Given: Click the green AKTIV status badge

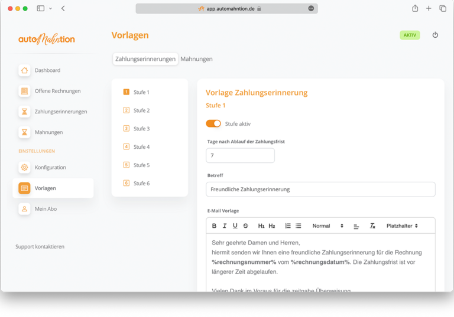Looking at the screenshot, I should click(x=410, y=35).
